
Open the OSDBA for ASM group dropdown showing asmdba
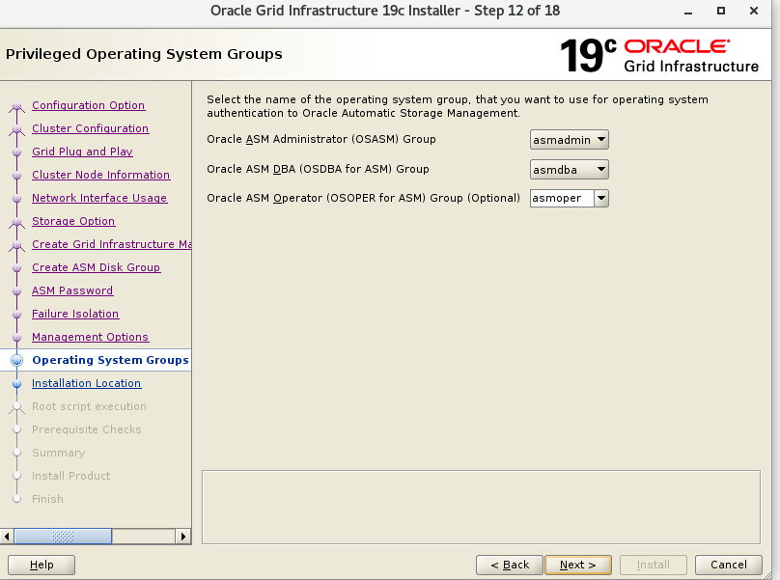click(570, 170)
